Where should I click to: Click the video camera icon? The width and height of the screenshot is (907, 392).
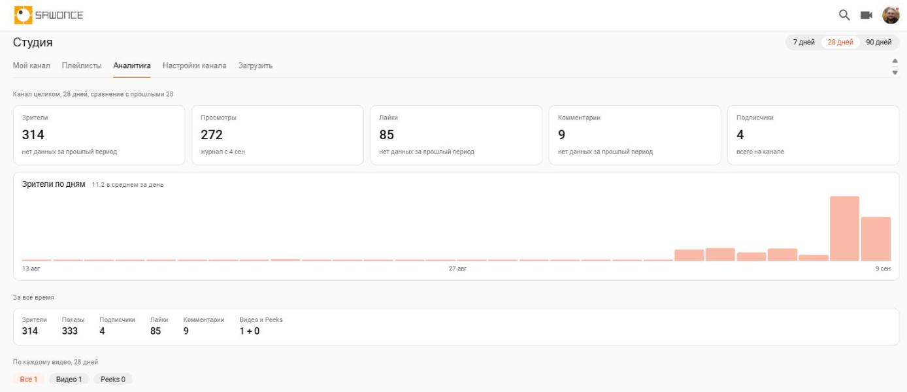click(866, 14)
